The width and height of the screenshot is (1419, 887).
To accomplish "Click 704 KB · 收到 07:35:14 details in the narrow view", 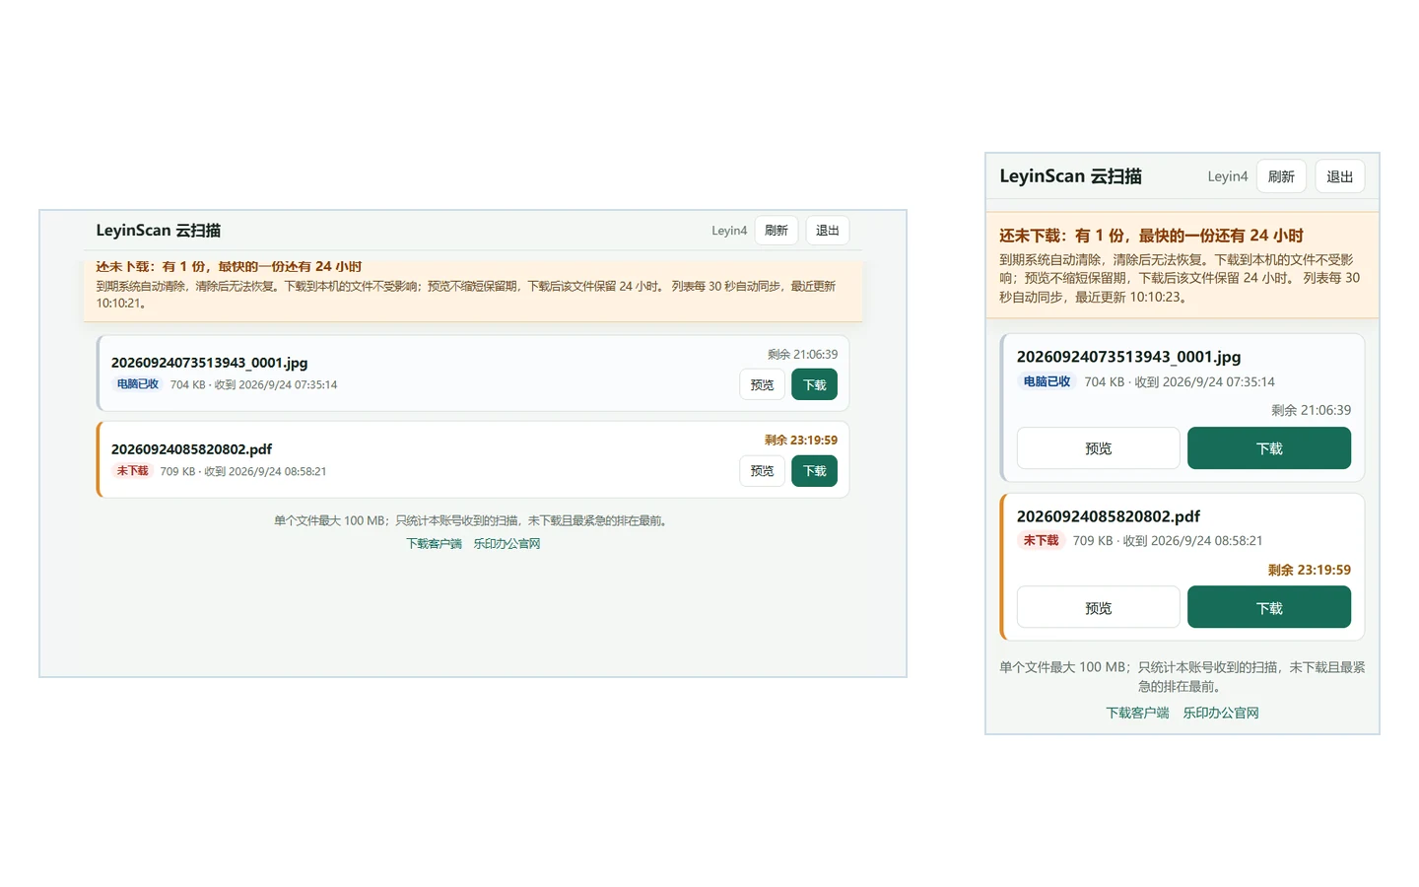I will (x=1180, y=382).
